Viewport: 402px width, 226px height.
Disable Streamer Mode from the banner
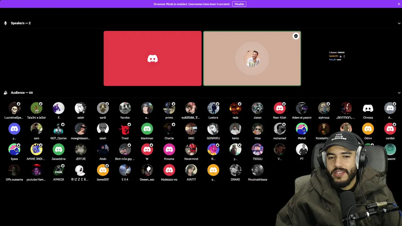(x=239, y=4)
